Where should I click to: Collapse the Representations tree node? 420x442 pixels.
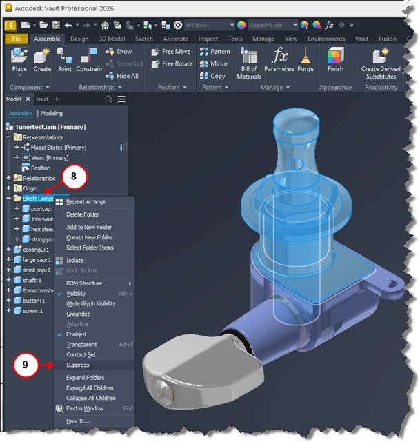pyautogui.click(x=9, y=137)
